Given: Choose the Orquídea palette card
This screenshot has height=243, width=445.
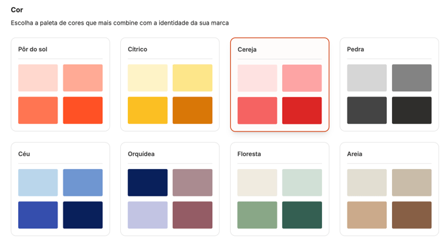Looking at the screenshot, I should [170, 189].
